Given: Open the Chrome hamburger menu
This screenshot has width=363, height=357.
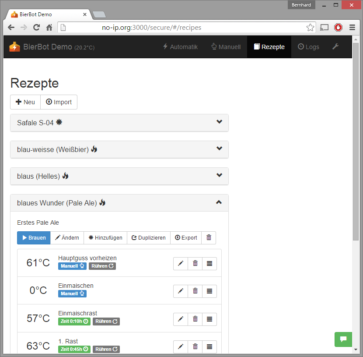Looking at the screenshot, I should point(352,28).
